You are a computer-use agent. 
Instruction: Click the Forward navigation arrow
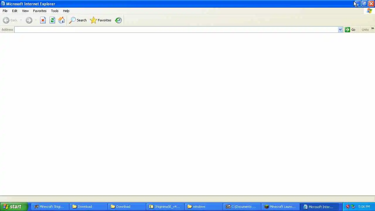click(29, 20)
